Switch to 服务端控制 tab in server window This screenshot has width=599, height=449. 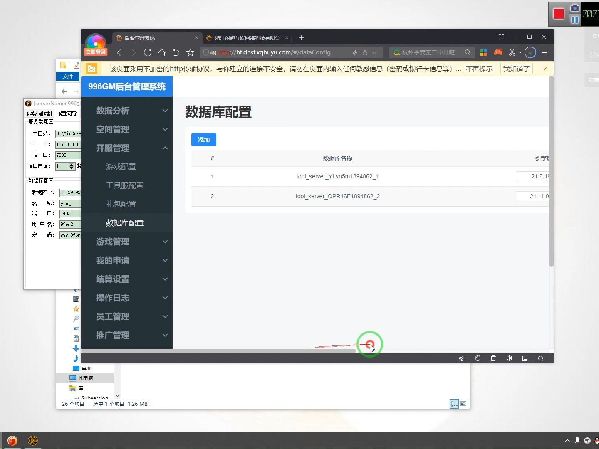40,113
